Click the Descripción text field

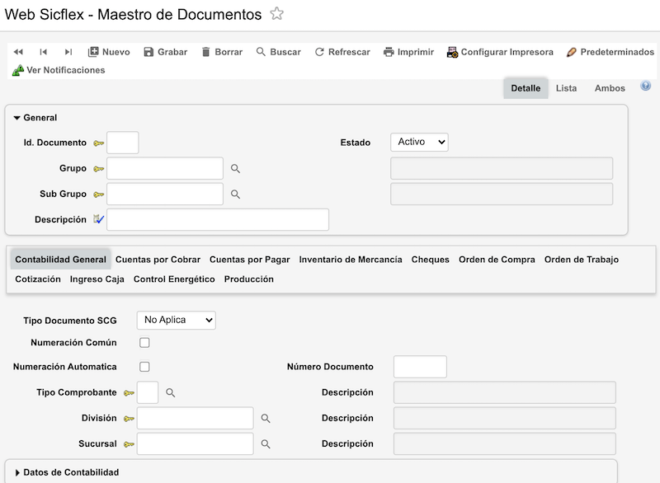[218, 220]
